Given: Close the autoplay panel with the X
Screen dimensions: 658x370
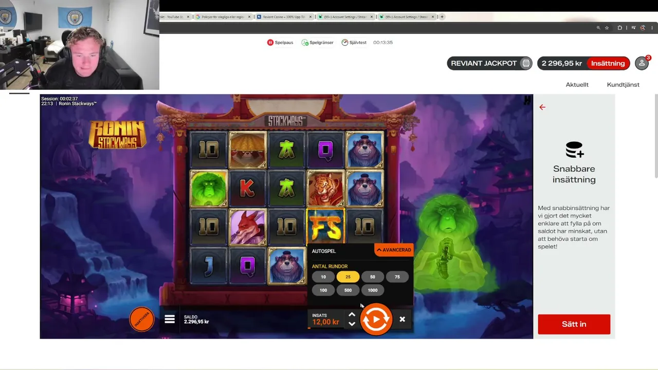Looking at the screenshot, I should 402,319.
